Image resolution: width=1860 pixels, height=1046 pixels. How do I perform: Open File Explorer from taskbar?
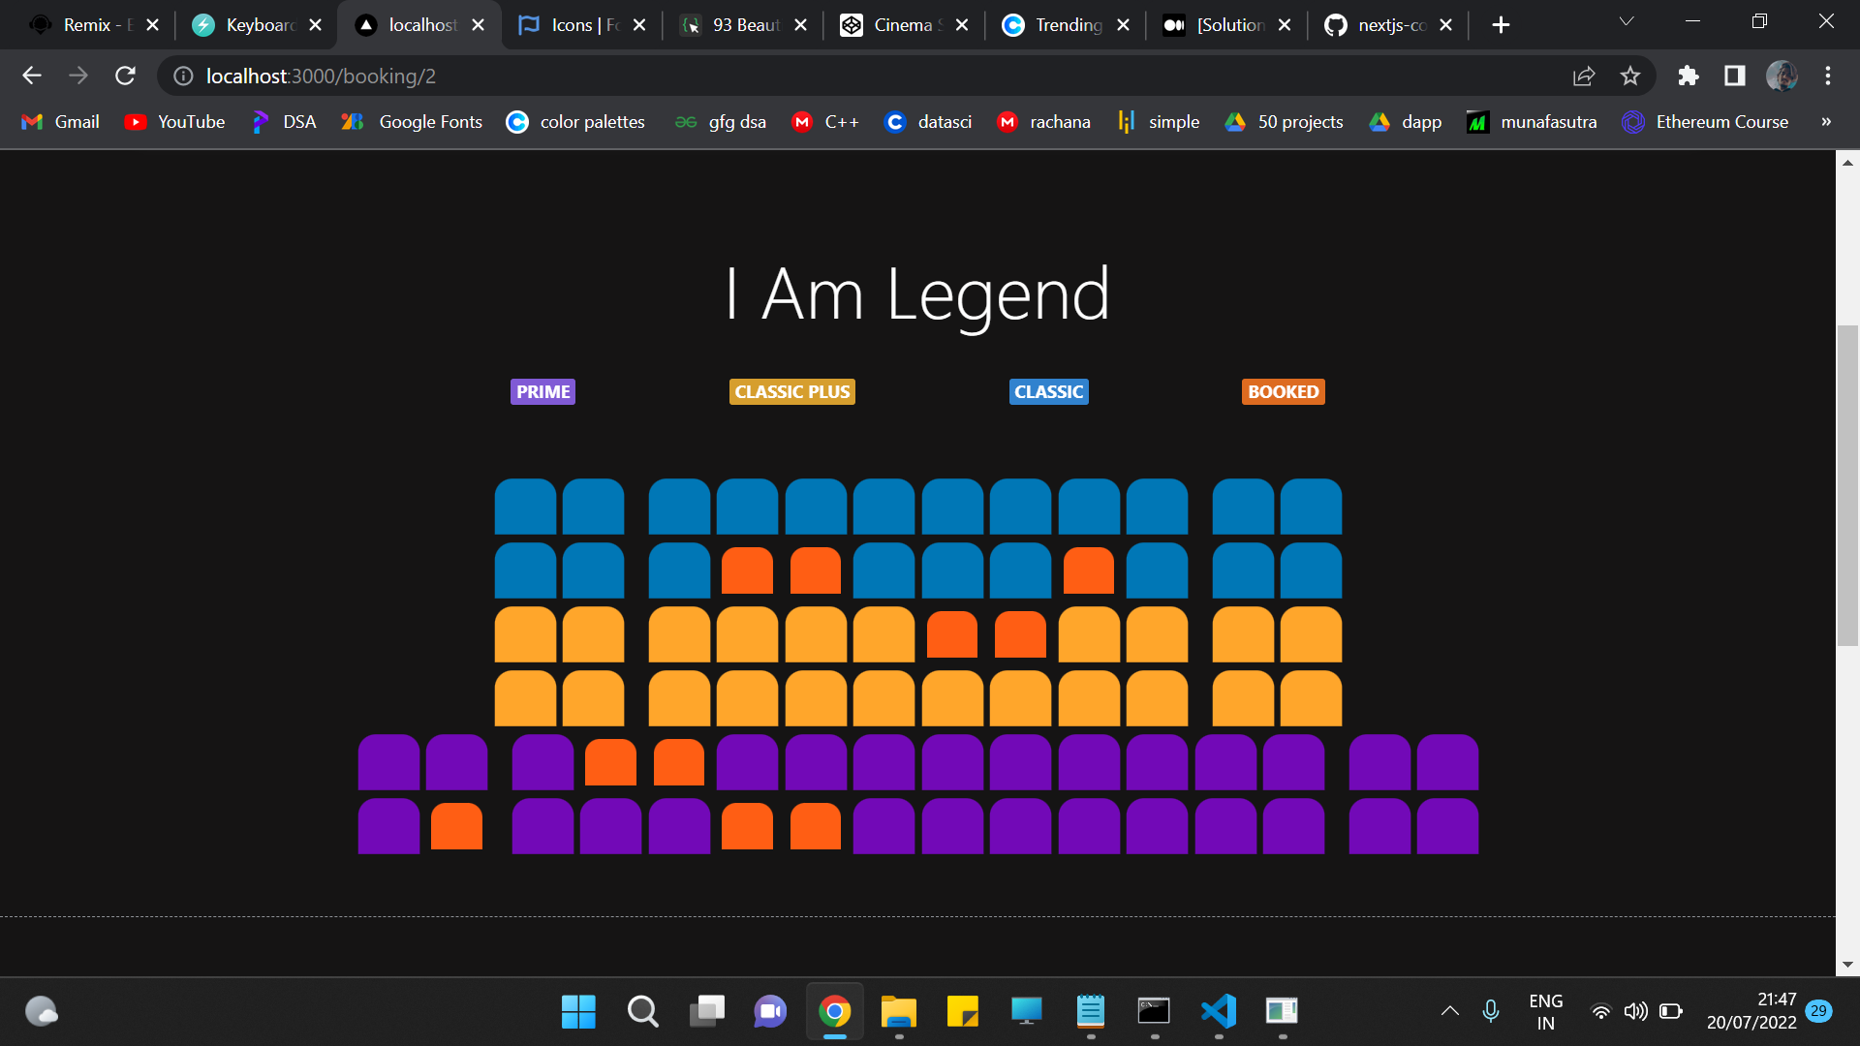click(898, 1012)
